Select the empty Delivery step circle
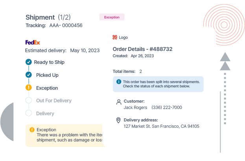 coord(29,113)
